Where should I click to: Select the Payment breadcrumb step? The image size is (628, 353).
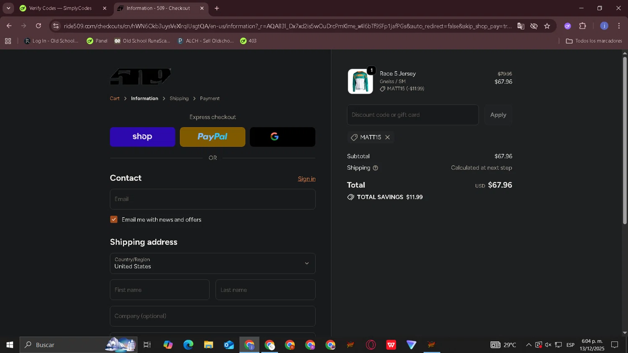[x=210, y=98]
